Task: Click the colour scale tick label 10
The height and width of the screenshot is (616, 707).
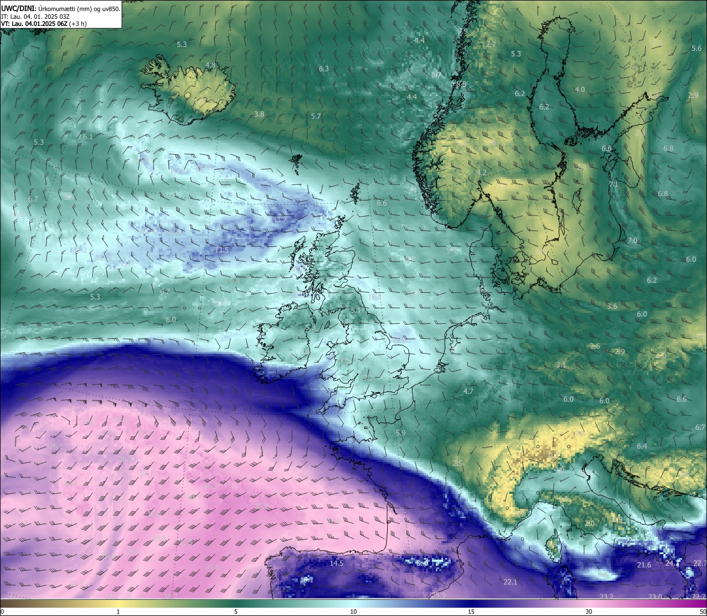Action: pos(353,612)
